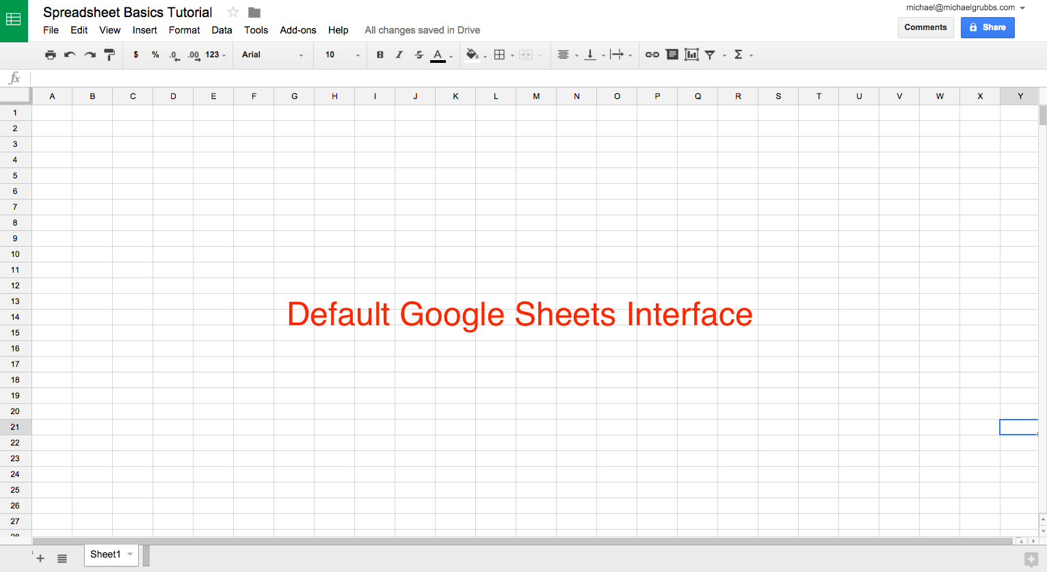Open the print dialog
This screenshot has width=1047, height=572.
51,55
